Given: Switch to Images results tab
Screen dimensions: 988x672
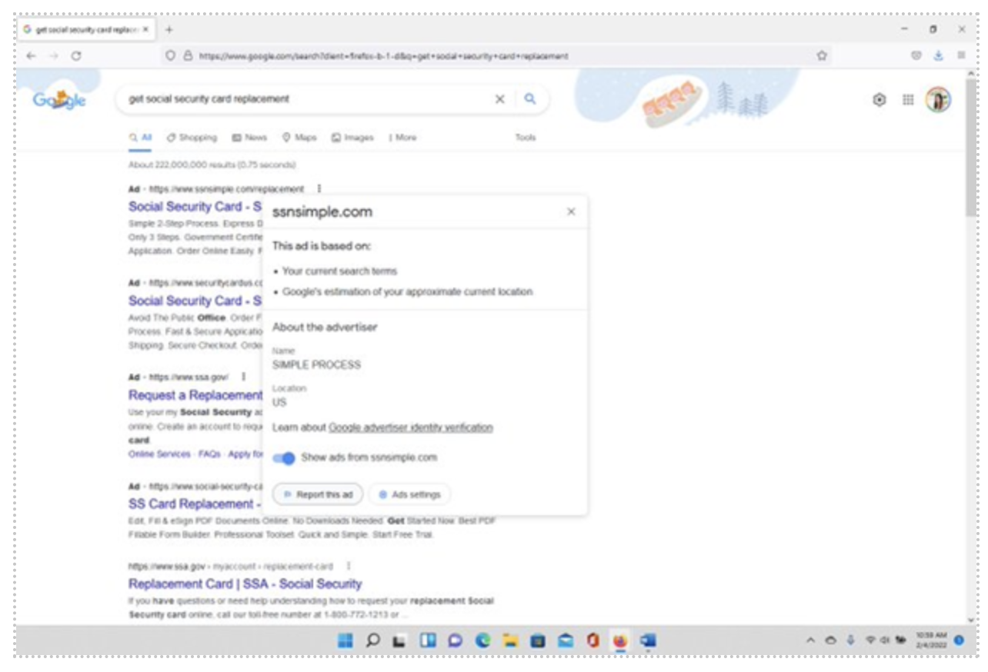Looking at the screenshot, I should pos(352,138).
